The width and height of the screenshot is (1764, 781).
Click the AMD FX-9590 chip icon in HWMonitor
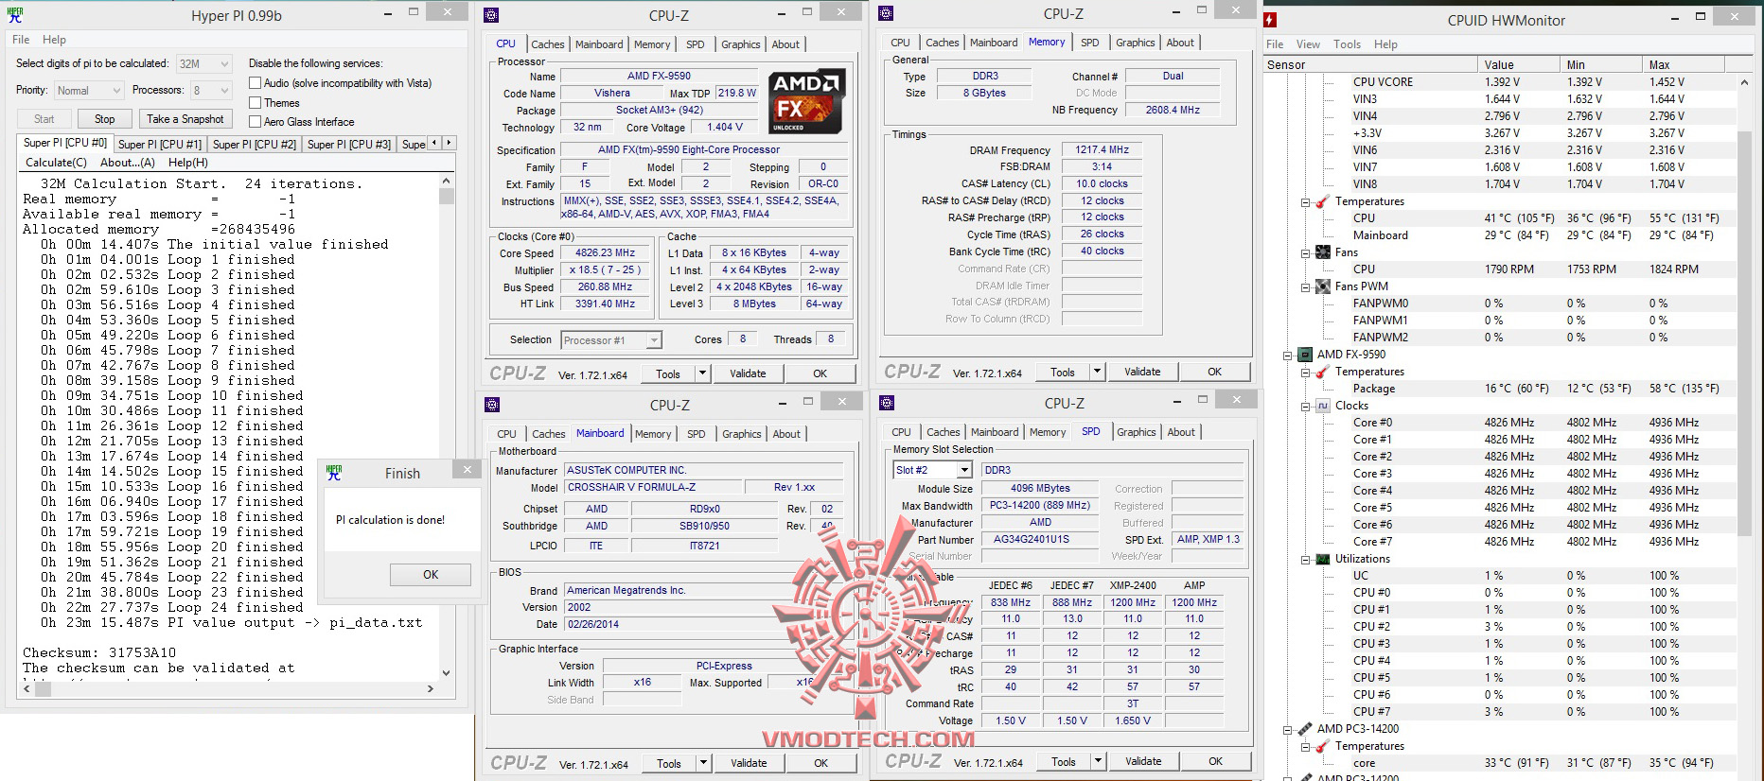point(1305,355)
